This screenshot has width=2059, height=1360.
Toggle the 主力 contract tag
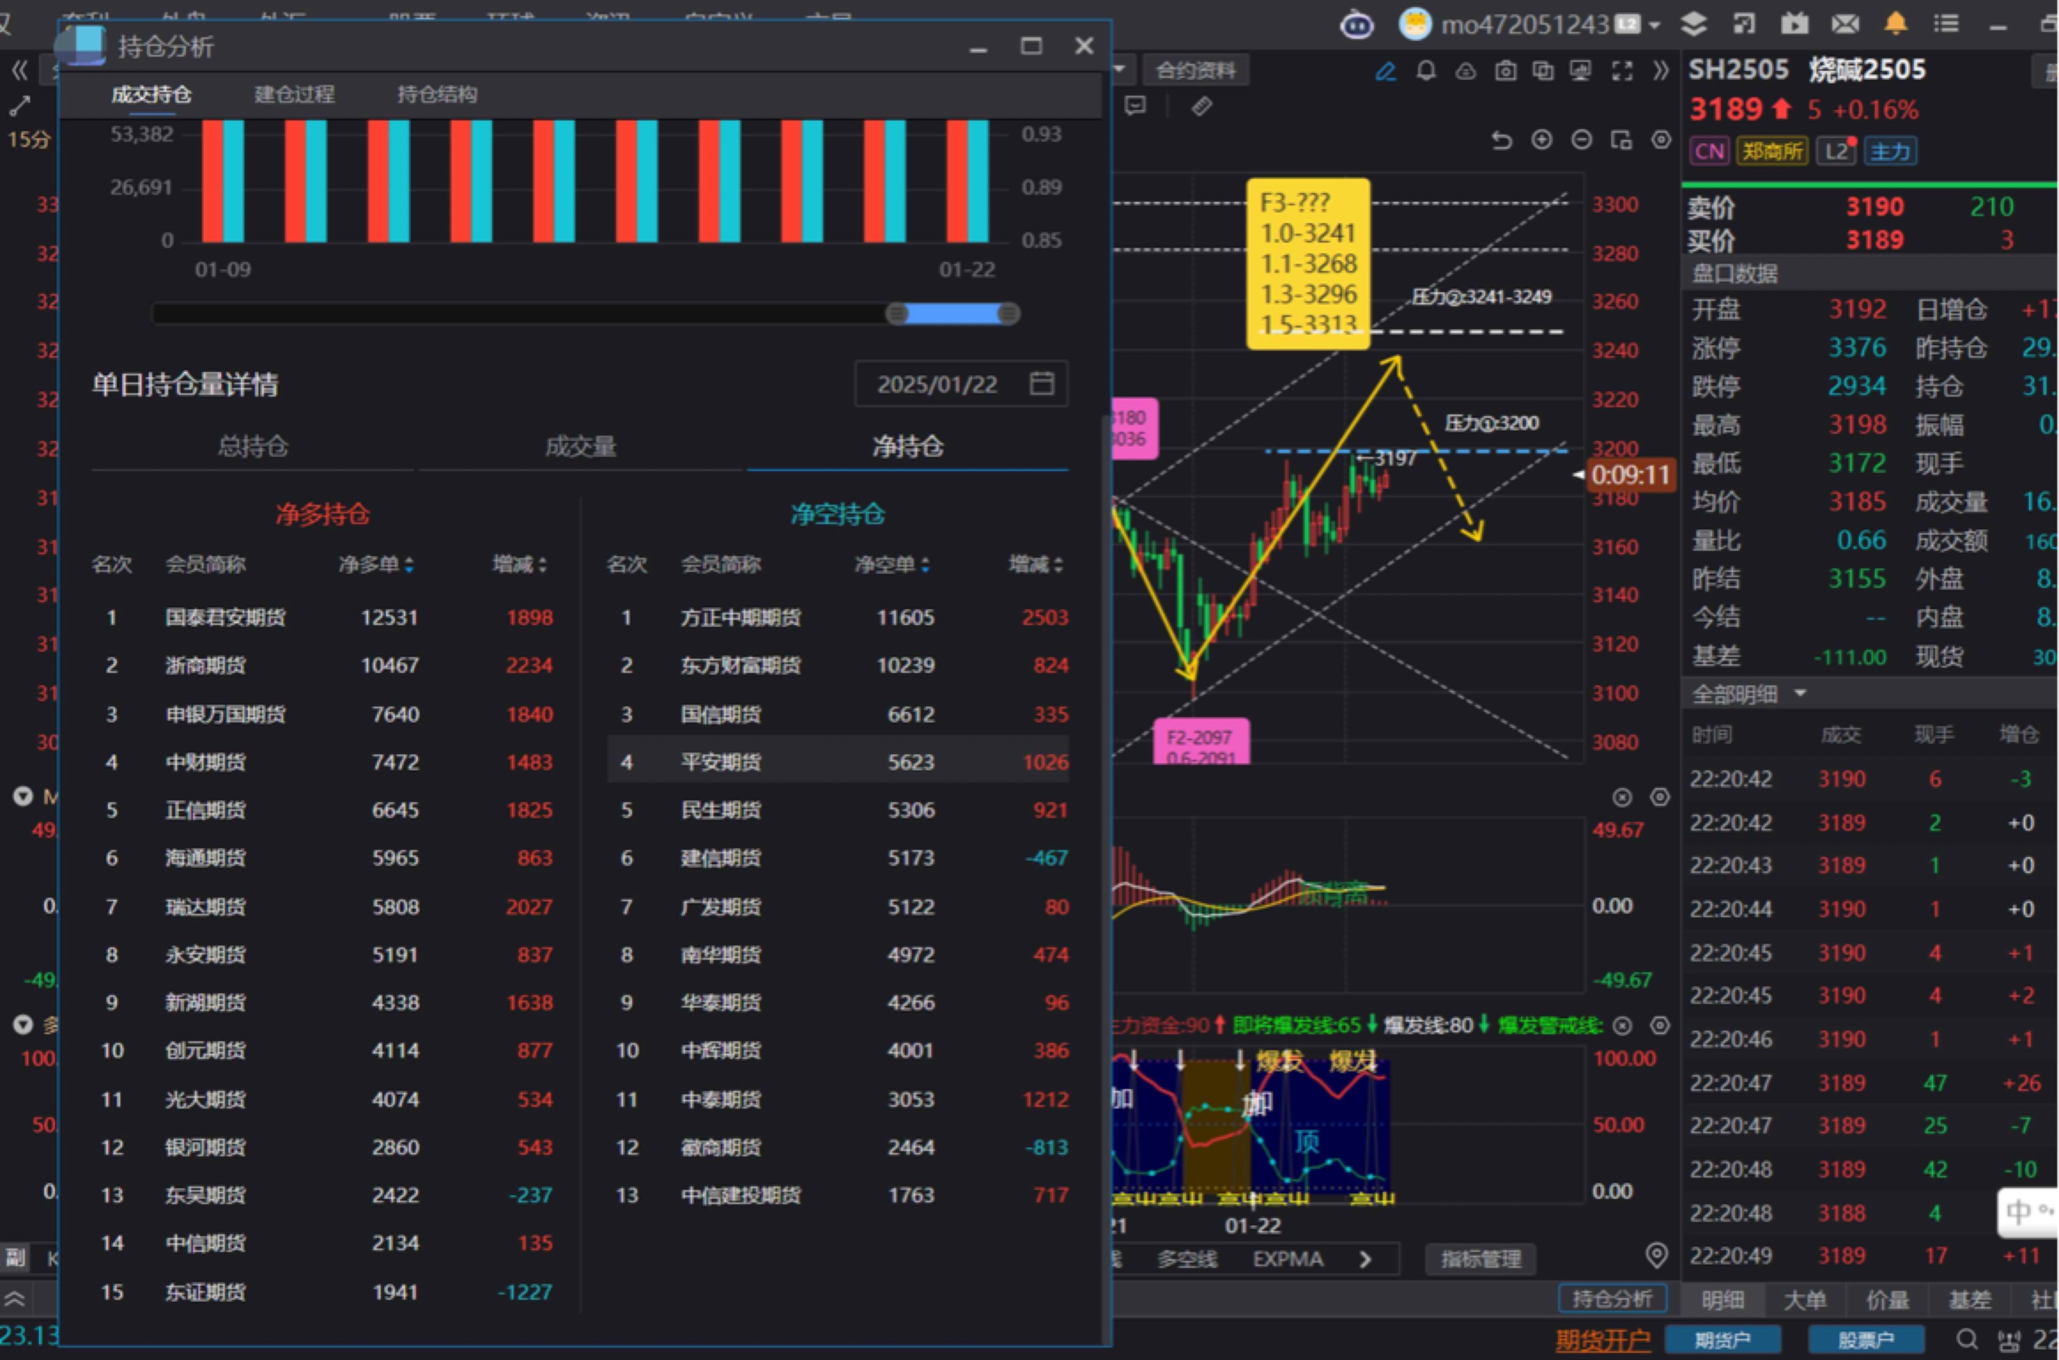[x=1890, y=152]
